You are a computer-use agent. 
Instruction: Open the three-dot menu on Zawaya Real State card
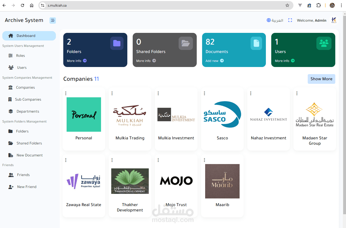(66, 160)
